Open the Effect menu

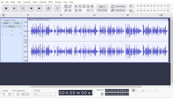[51, 2]
